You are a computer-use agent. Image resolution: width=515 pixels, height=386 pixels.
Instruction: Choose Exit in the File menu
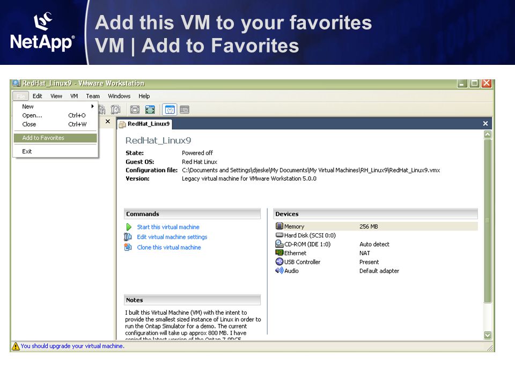point(55,151)
